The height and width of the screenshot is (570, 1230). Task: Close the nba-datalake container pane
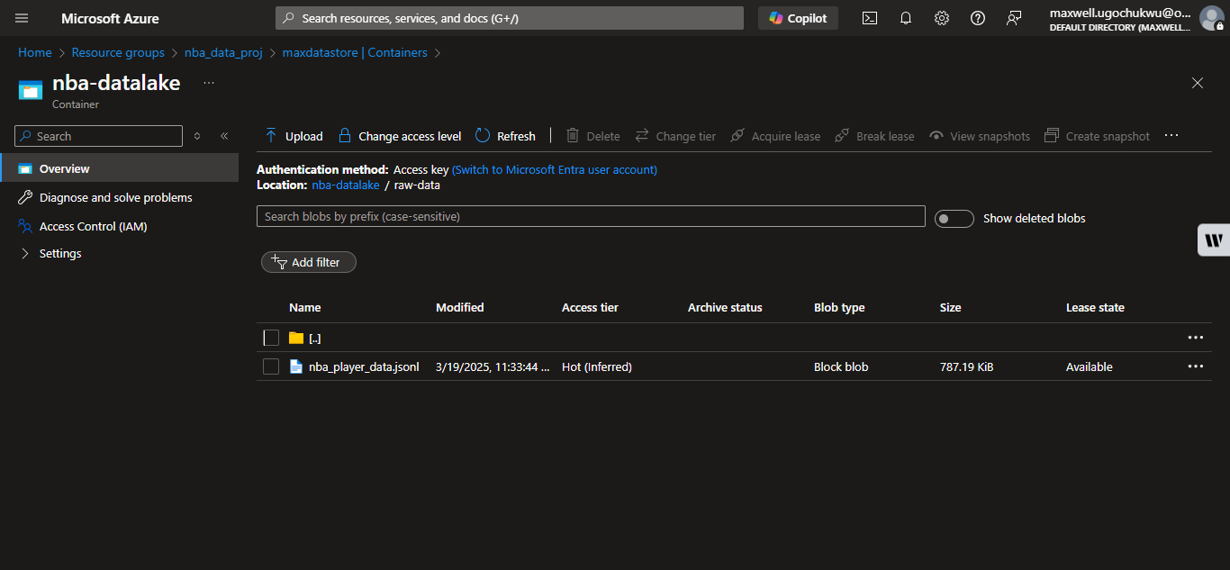tap(1198, 83)
